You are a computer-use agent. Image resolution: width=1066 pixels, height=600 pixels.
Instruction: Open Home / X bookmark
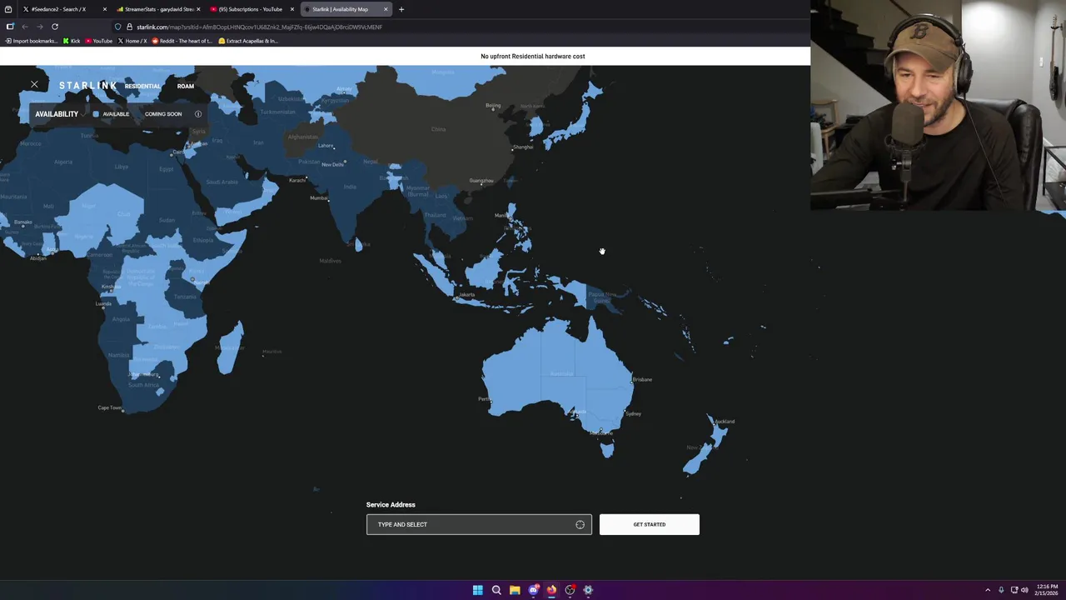click(x=132, y=41)
